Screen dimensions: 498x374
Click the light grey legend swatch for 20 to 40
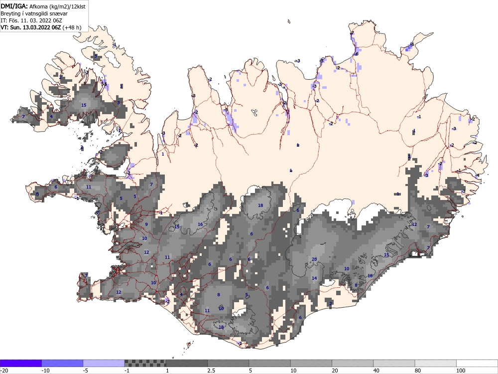pyautogui.click(x=353, y=363)
